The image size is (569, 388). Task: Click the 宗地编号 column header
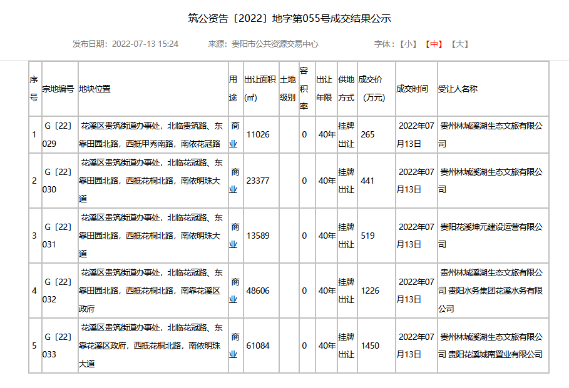(x=58, y=89)
